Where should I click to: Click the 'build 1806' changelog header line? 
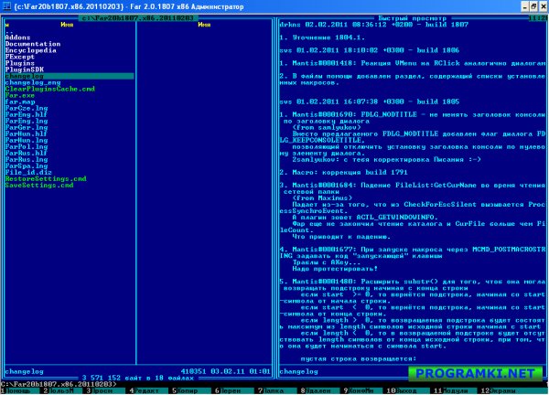(x=370, y=50)
